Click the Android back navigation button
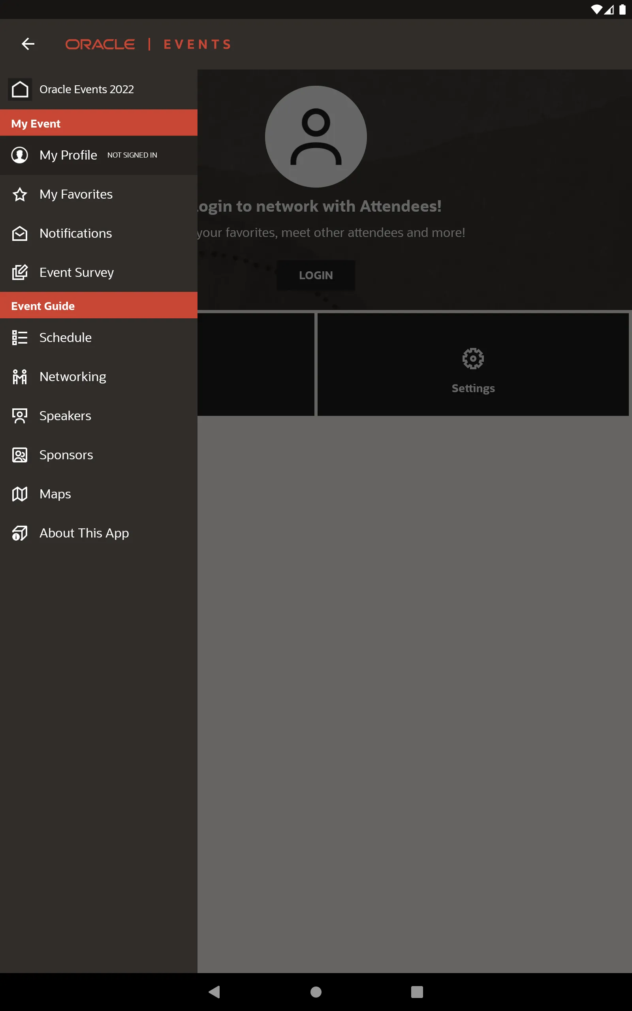Viewport: 632px width, 1011px height. click(214, 992)
